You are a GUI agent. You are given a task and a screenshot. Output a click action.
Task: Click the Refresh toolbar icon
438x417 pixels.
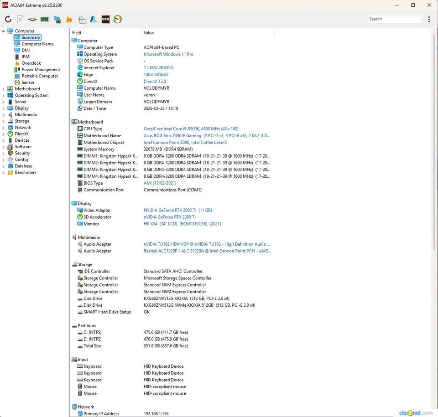[8, 19]
